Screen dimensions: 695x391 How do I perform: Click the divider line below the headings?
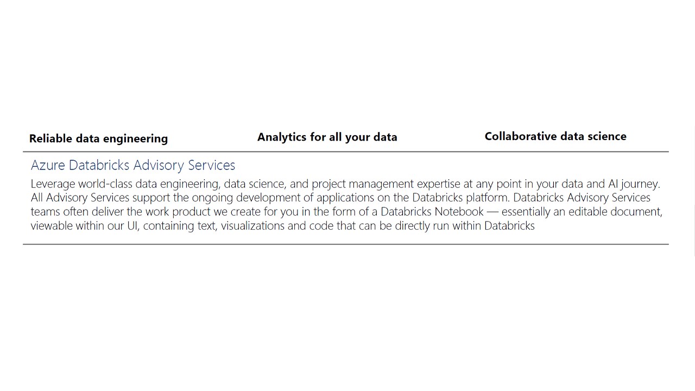coord(346,152)
